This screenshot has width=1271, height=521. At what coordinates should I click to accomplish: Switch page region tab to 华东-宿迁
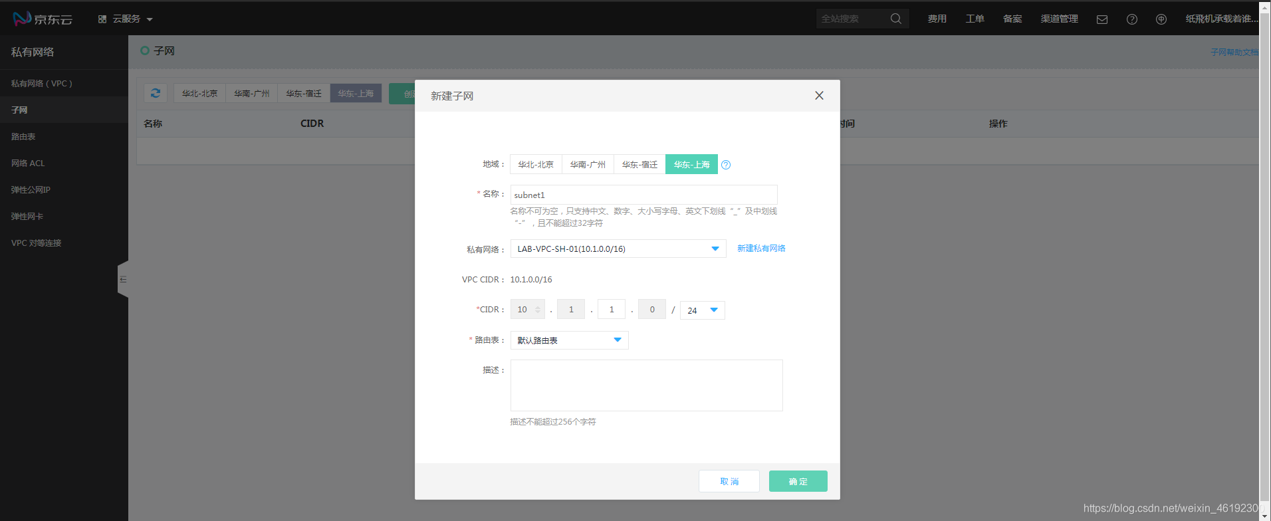click(x=304, y=93)
